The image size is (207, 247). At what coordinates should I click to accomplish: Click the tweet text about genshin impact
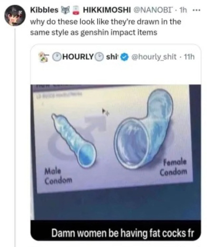pyautogui.click(x=105, y=27)
